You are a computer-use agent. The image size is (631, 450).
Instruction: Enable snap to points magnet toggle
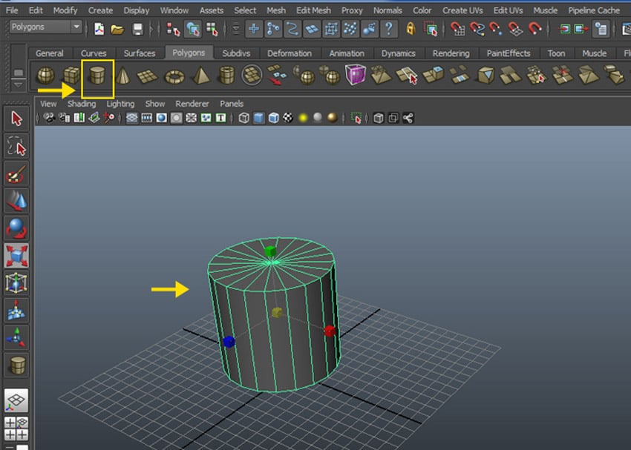(x=494, y=29)
